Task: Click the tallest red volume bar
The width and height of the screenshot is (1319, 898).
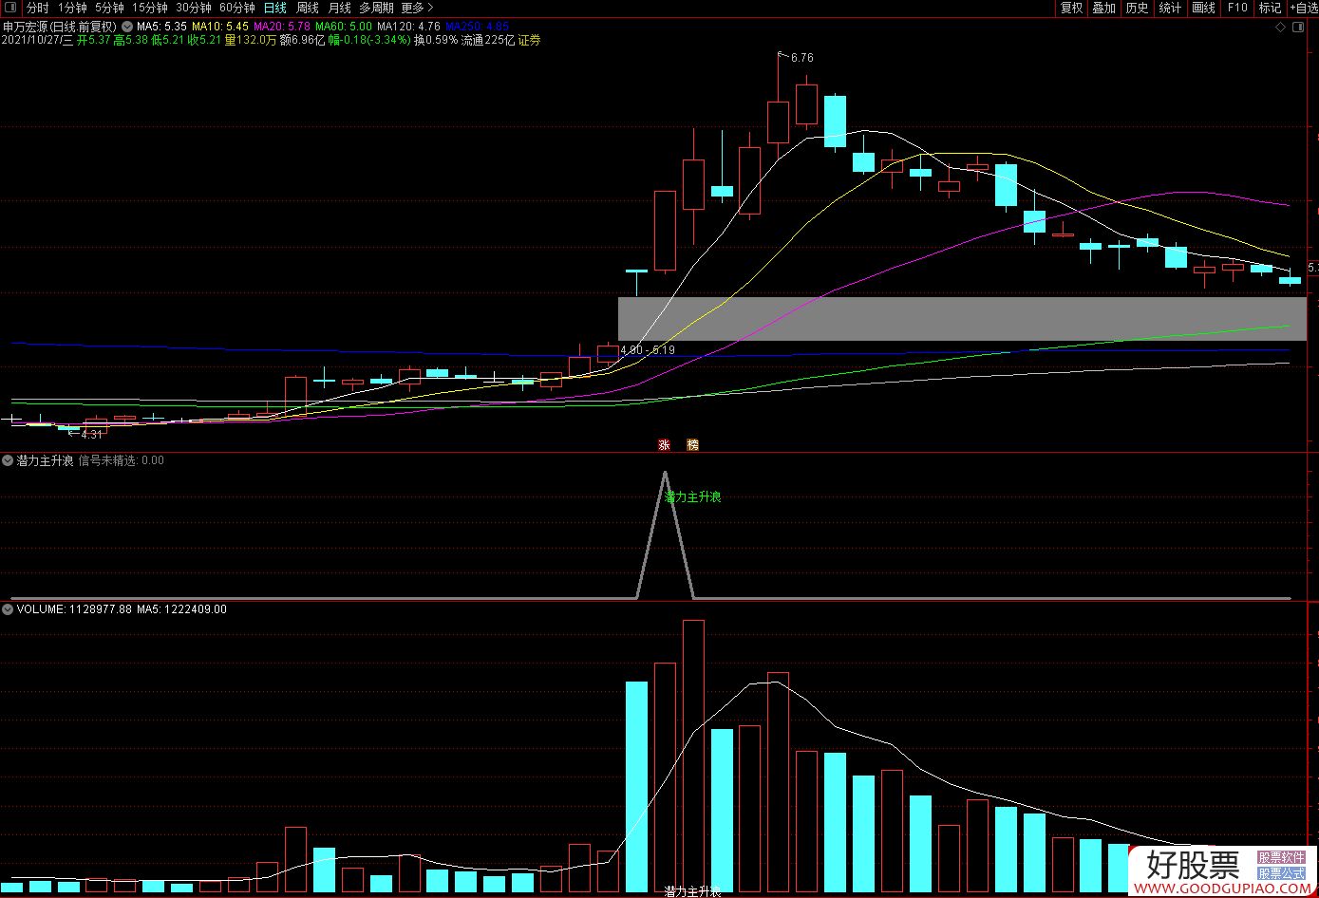Action: point(693,757)
